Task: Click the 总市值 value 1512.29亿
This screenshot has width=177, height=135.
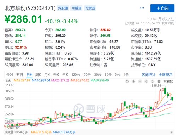Action: 153,53
